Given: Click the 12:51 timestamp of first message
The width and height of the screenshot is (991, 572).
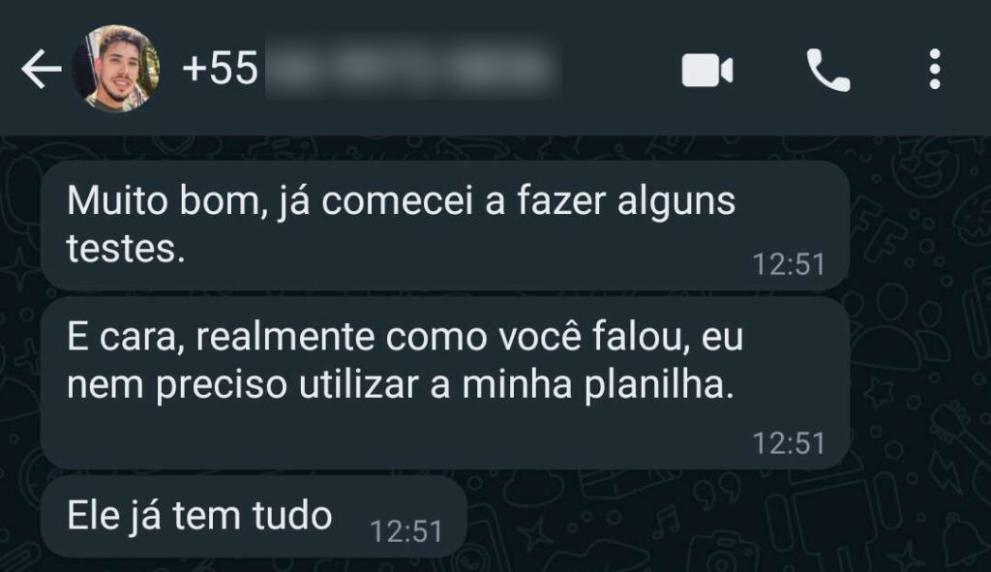Looking at the screenshot, I should coord(789,264).
